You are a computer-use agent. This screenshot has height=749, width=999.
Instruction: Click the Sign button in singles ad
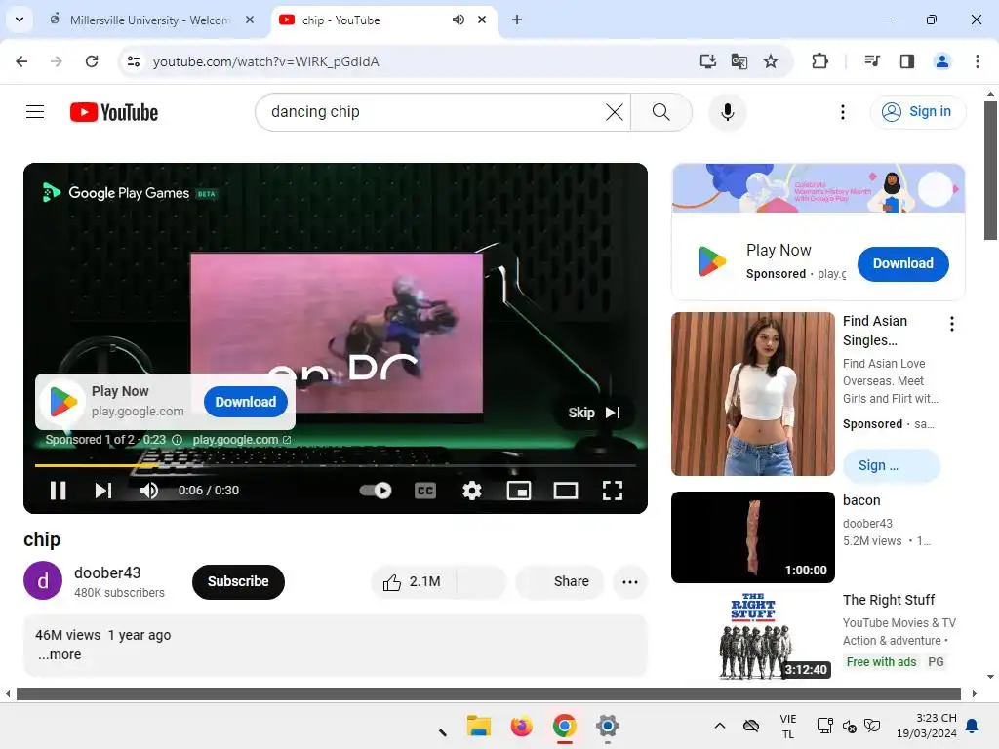pyautogui.click(x=891, y=465)
